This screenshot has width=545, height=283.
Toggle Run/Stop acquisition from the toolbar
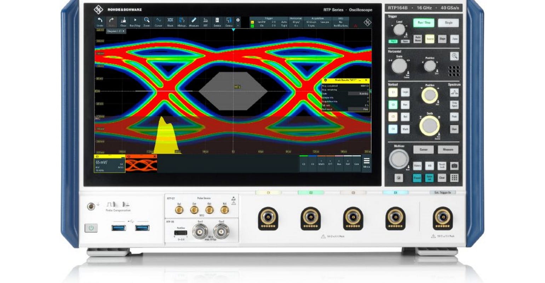(135, 22)
